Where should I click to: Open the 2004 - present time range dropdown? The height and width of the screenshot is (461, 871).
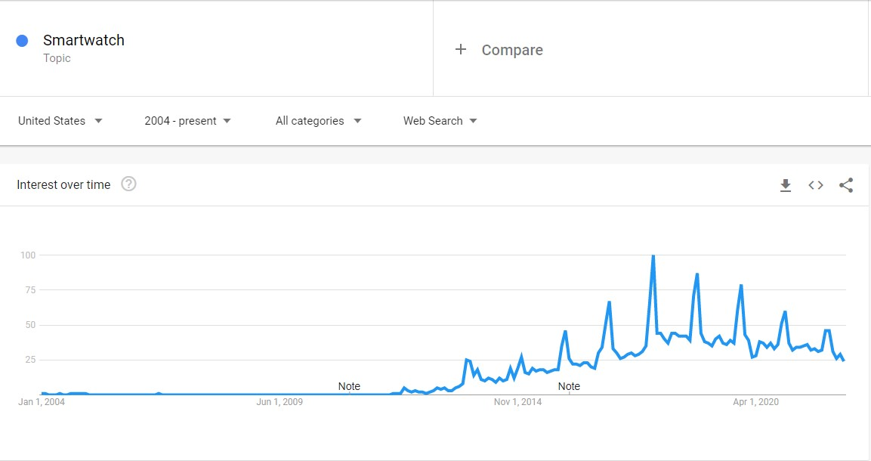coord(188,121)
